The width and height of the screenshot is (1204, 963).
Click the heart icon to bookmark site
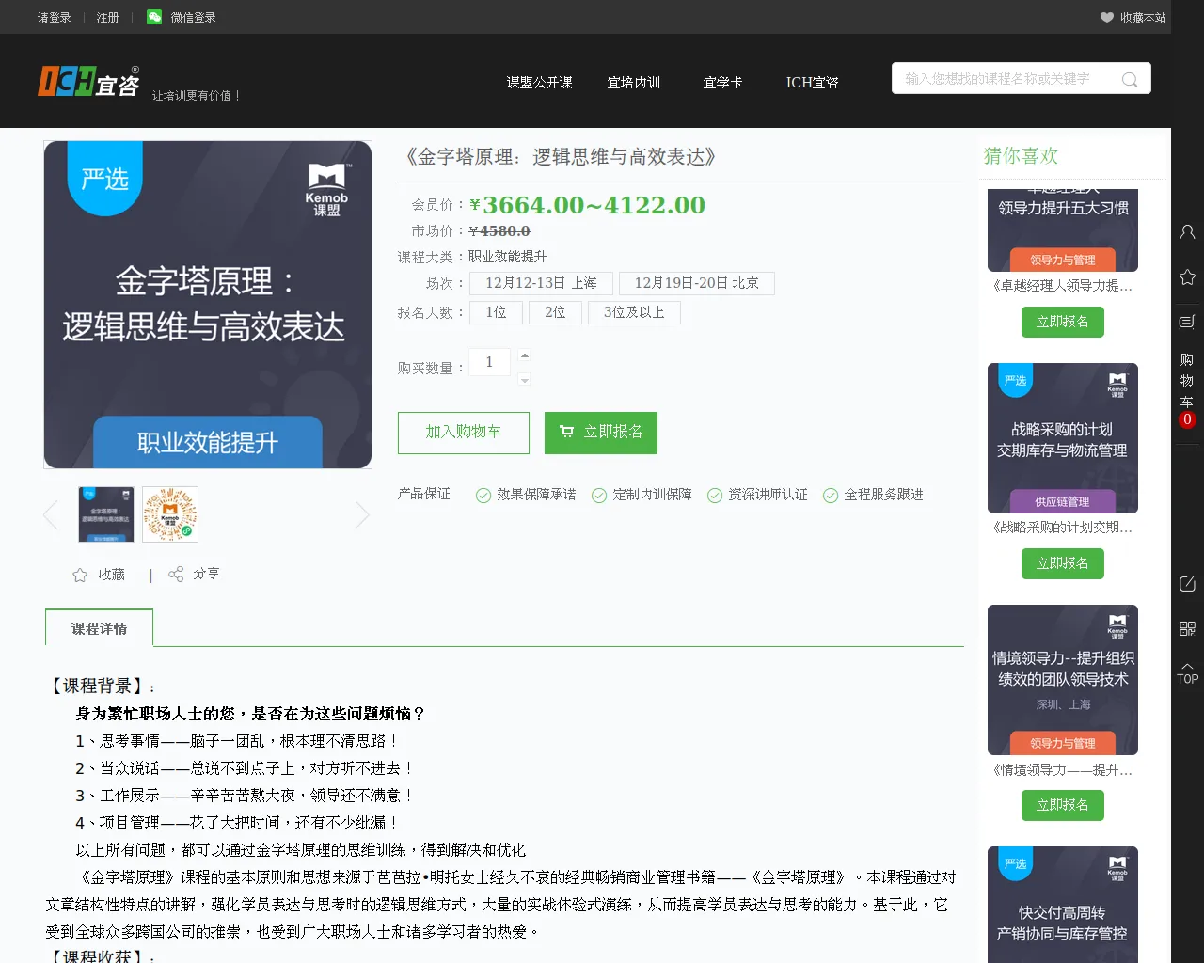[x=1107, y=17]
